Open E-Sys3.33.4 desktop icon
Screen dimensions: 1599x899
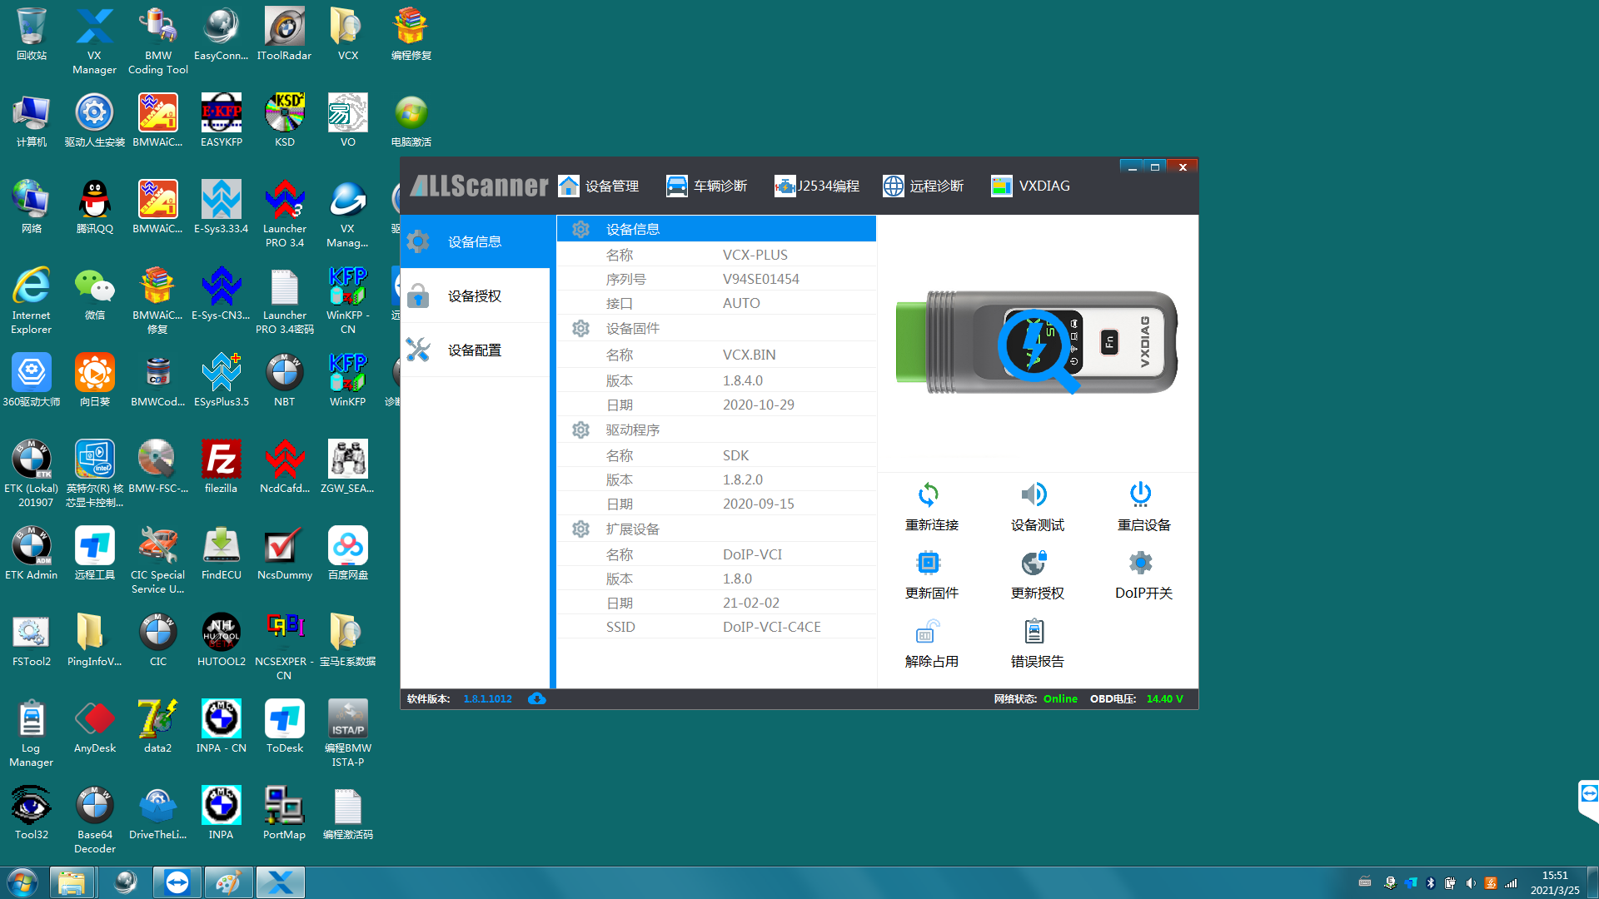(x=221, y=208)
